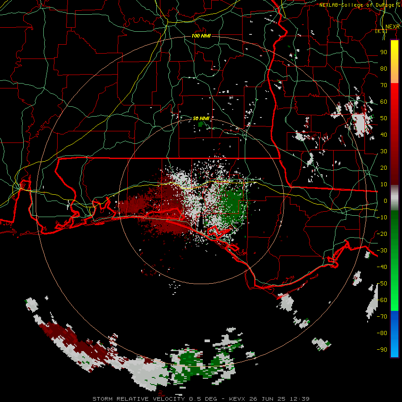
Task: Click the positive 30 value on velocity scale
Action: (x=384, y=151)
